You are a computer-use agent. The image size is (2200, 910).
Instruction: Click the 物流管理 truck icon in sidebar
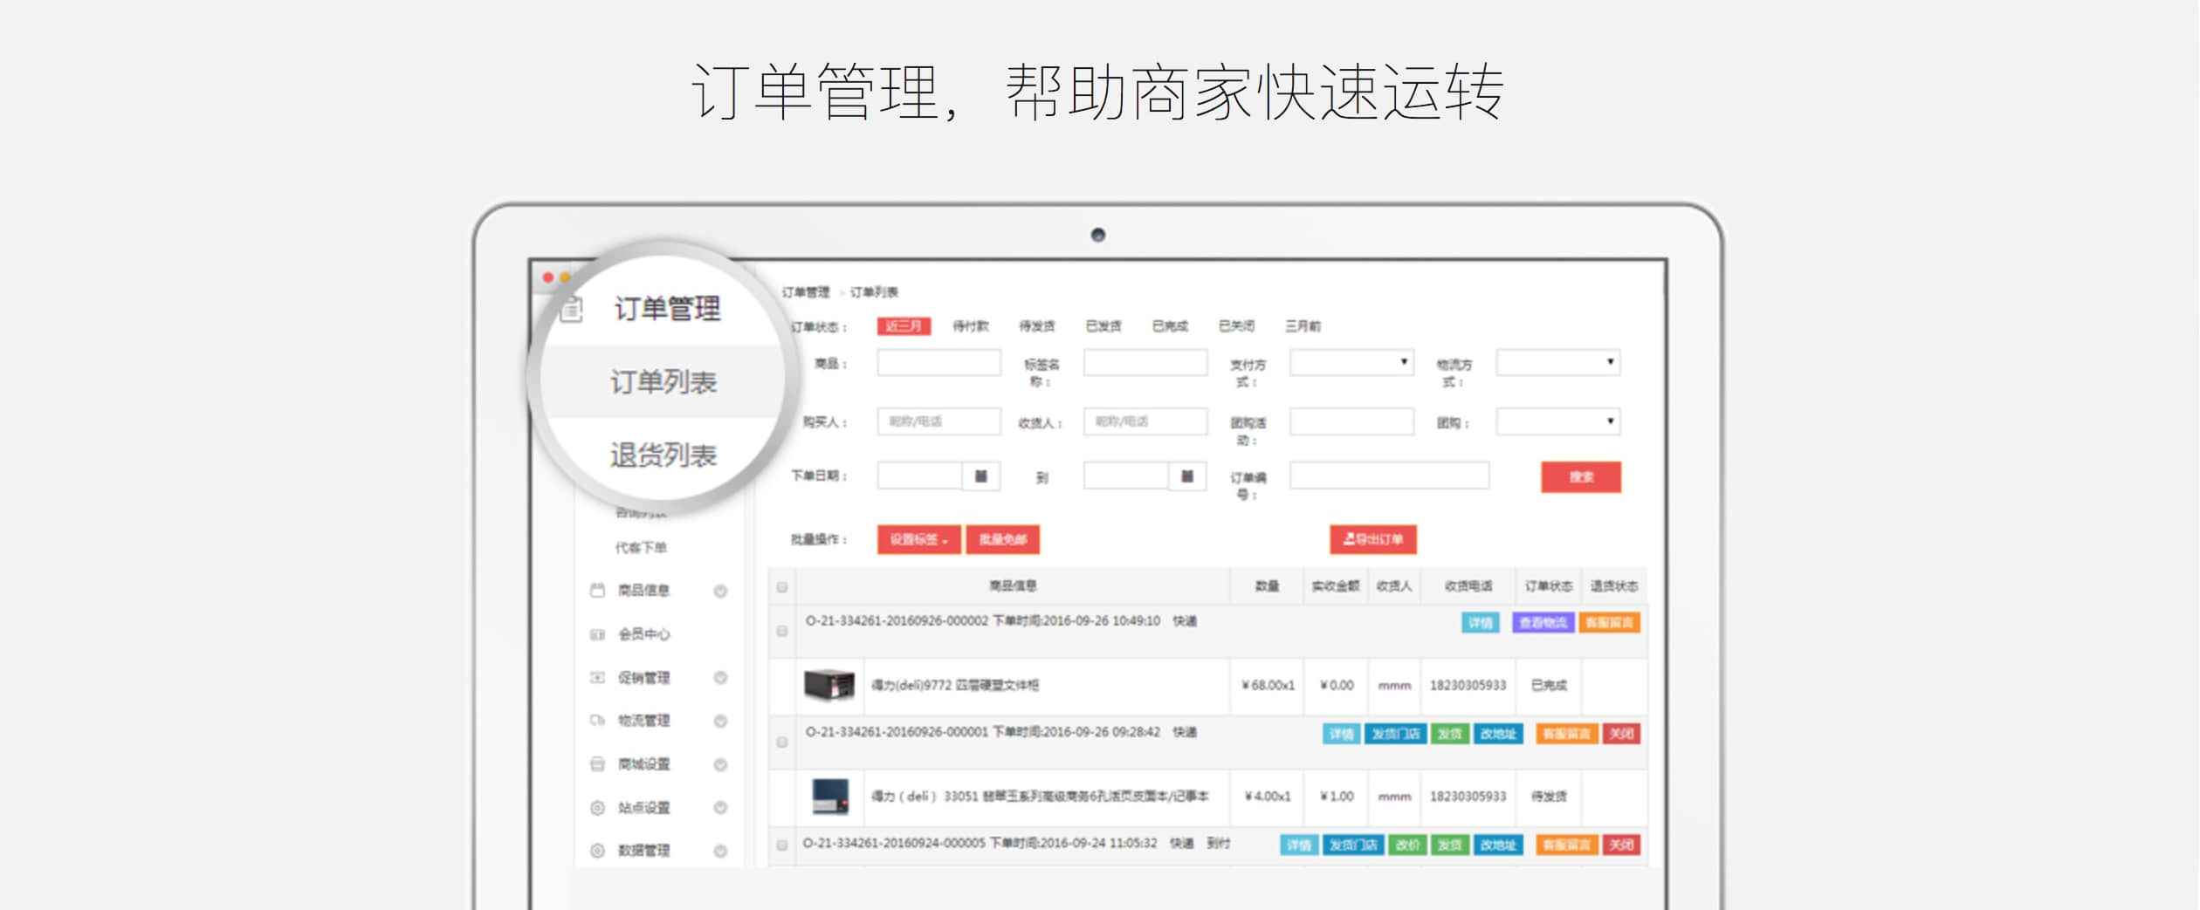pyautogui.click(x=597, y=721)
